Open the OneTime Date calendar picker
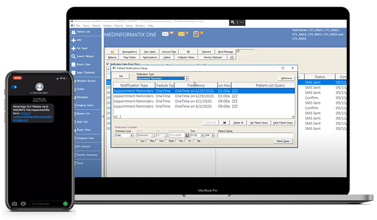 188,135
